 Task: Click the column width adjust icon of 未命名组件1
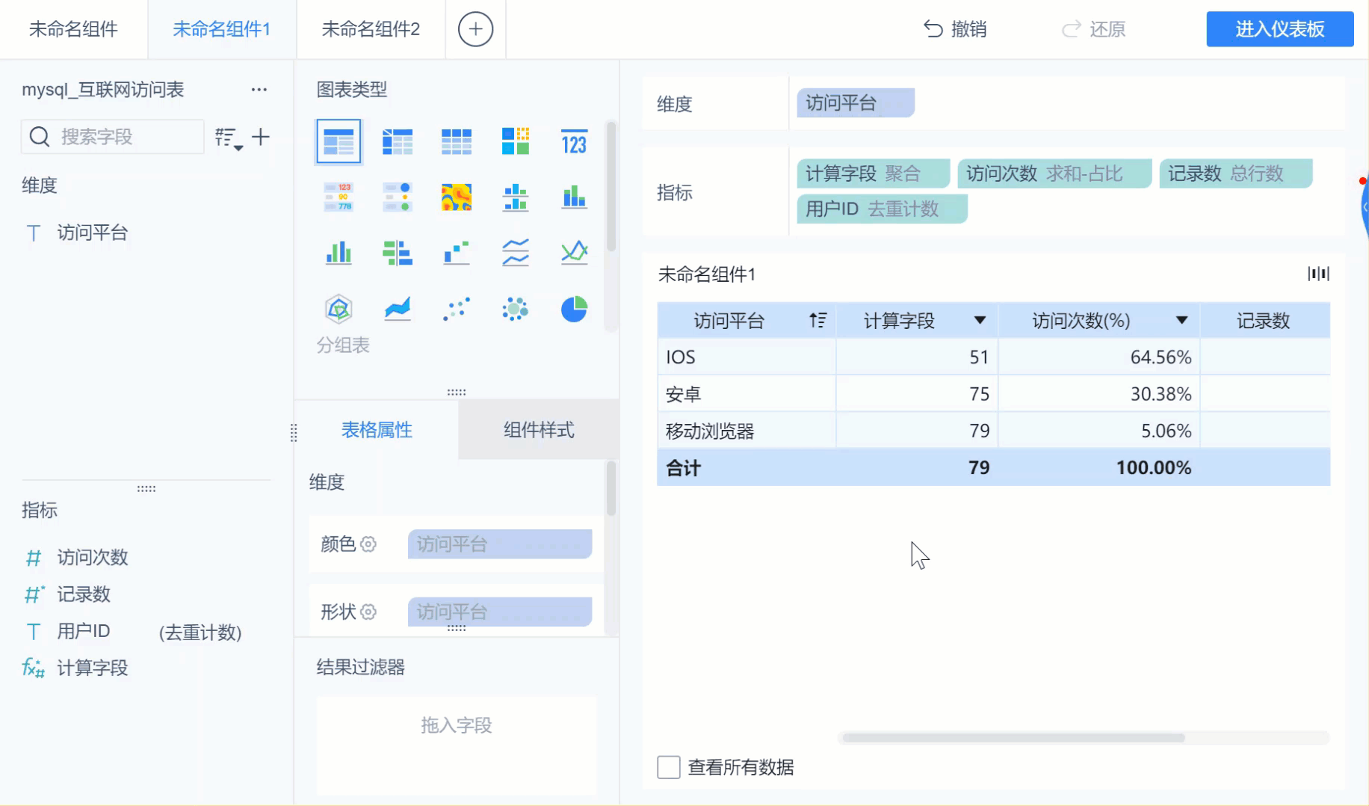(1318, 274)
